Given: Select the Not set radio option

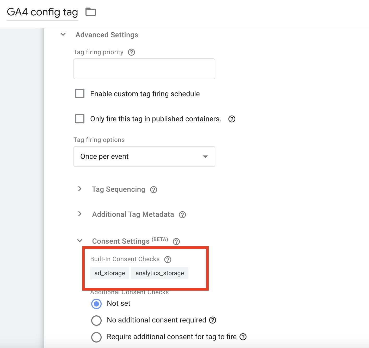Looking at the screenshot, I should 96,304.
